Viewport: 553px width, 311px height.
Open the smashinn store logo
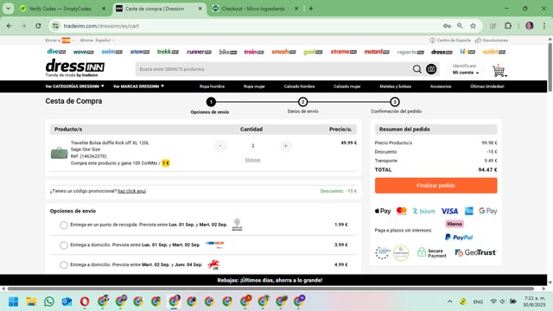(283, 52)
